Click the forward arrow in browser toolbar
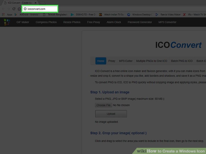Image resolution: width=206 pixels, height=154 pixels. coord(8,9)
